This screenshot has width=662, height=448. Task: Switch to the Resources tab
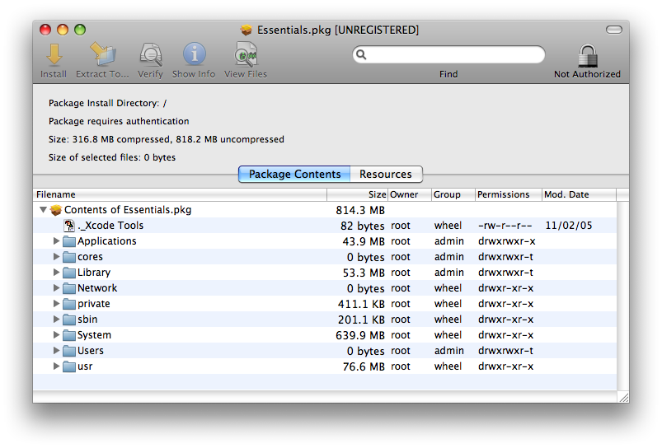pos(385,175)
